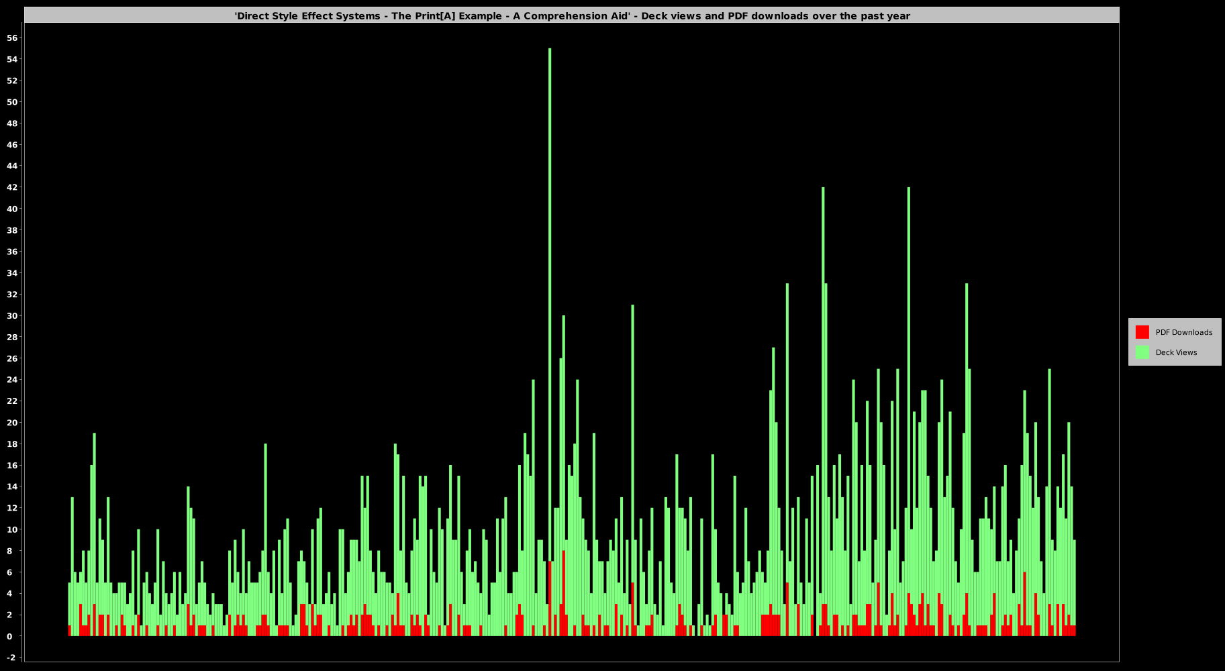Click the tallest green bar peaking at 55

click(550, 305)
